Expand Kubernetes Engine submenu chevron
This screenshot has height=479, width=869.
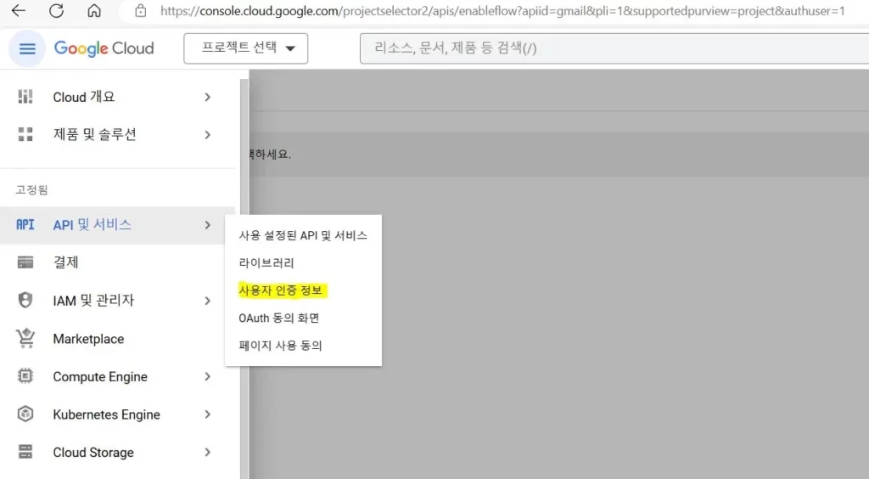pyautogui.click(x=207, y=414)
